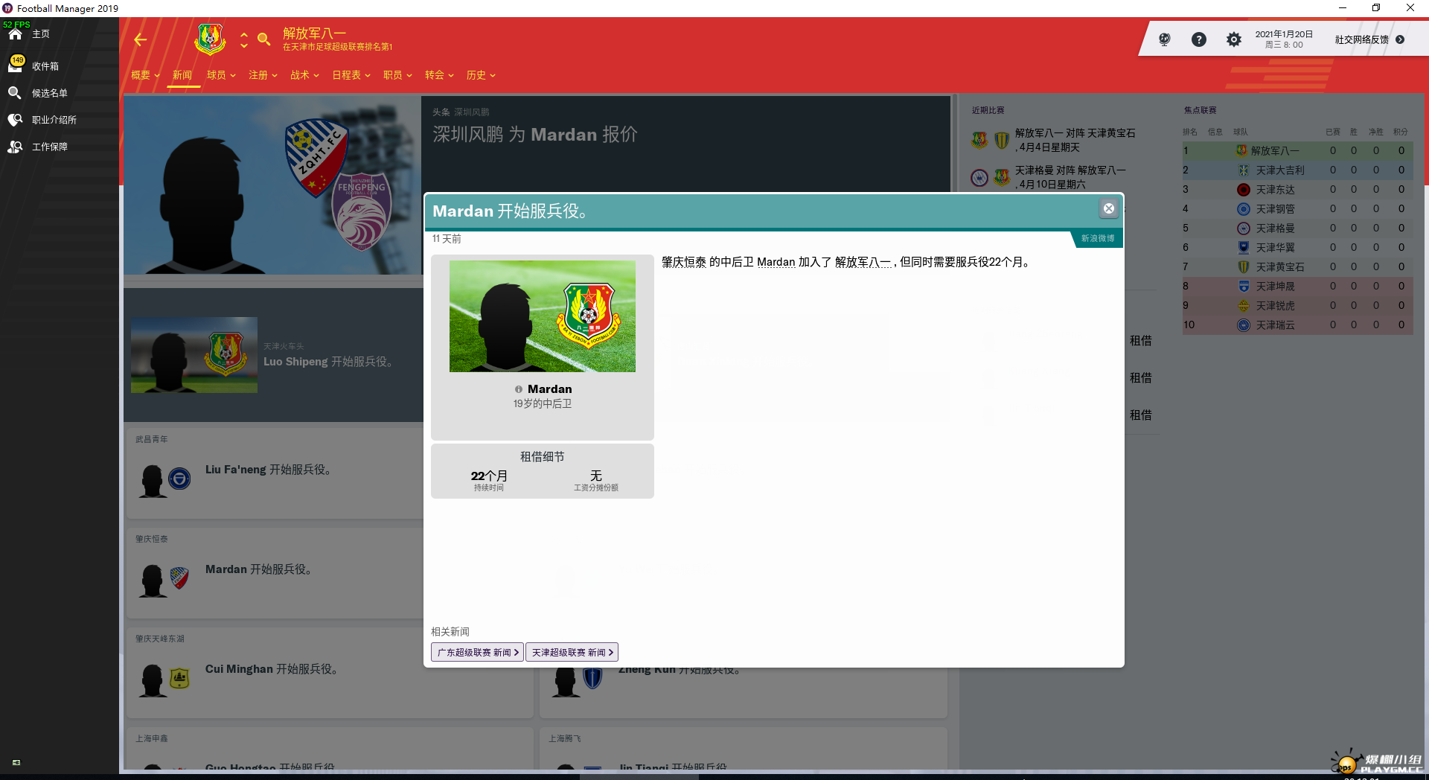1429x780 pixels.
Task: Open 职业介绍所 job centre in sidebar
Action: pos(54,120)
